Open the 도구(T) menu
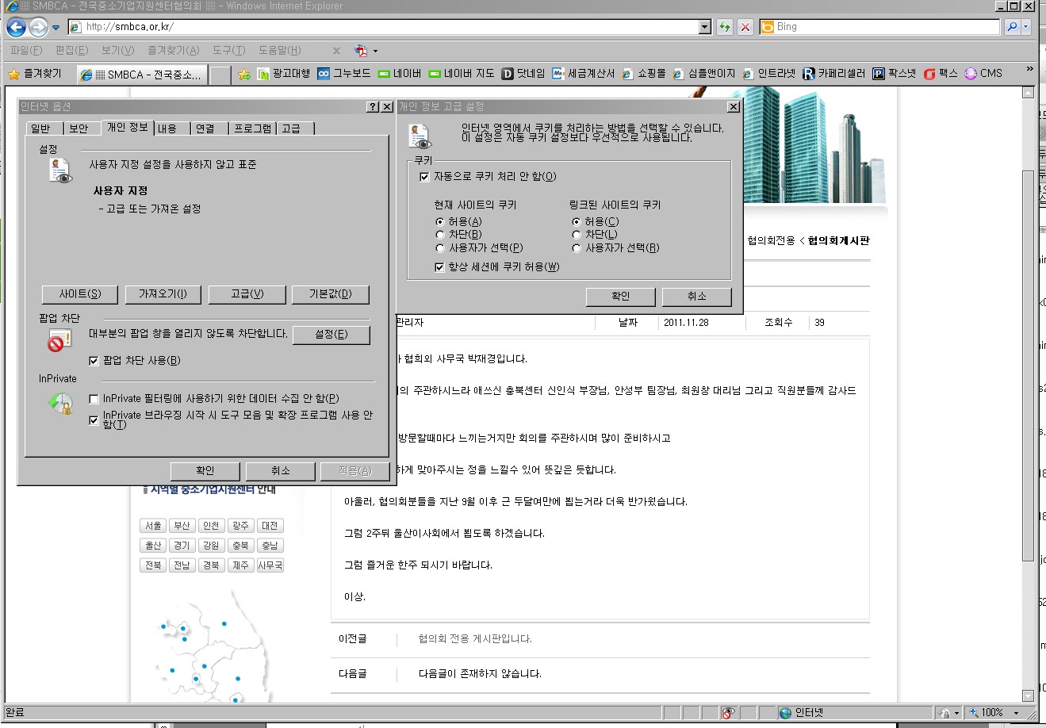Screen dimensions: 1046x728 tap(228, 51)
